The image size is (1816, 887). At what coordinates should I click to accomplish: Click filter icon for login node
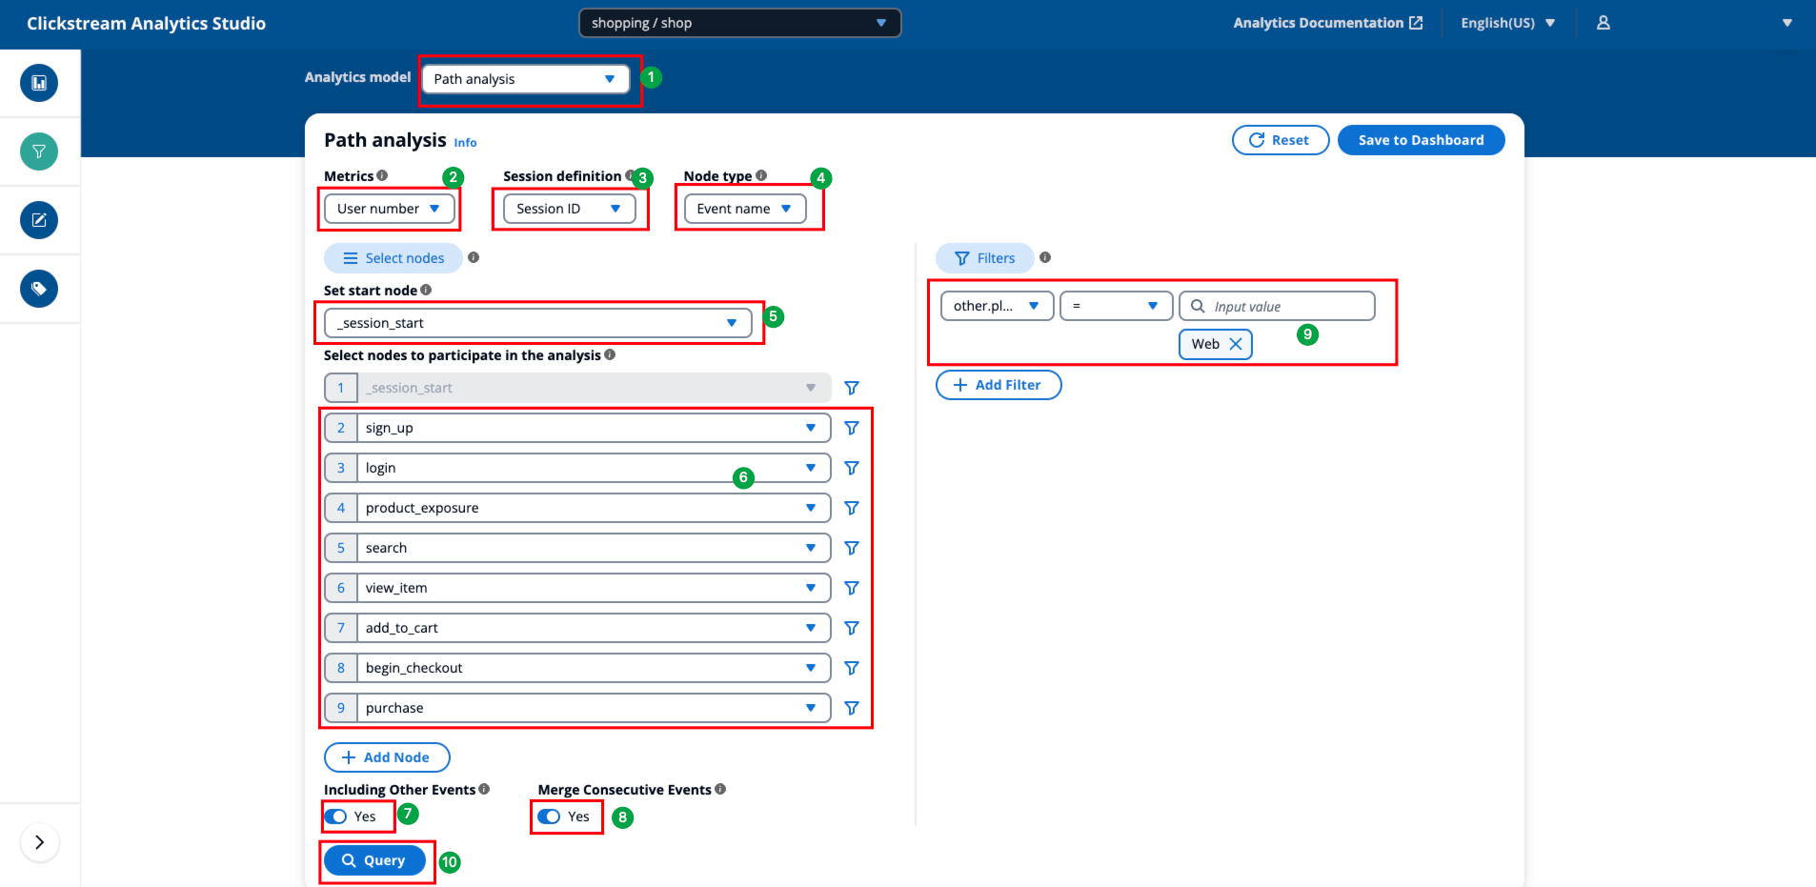click(x=852, y=468)
